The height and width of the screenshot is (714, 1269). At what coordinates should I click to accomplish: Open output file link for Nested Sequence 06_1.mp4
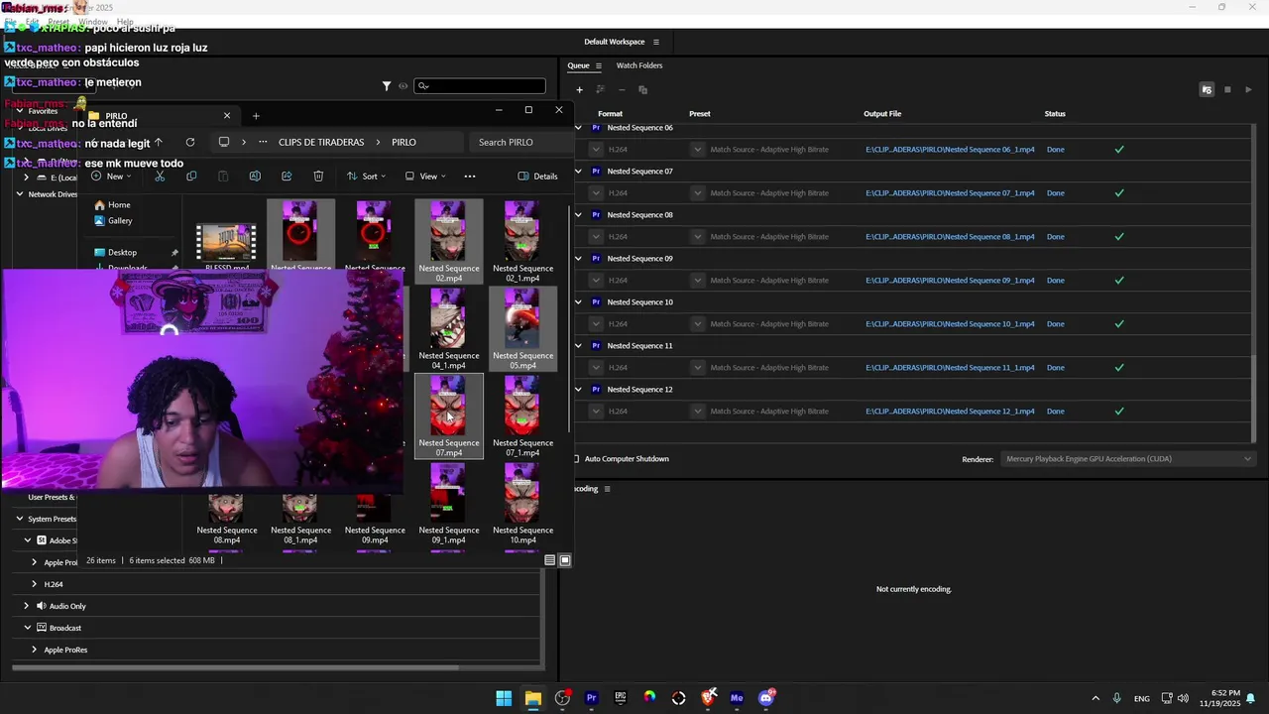[x=950, y=150]
